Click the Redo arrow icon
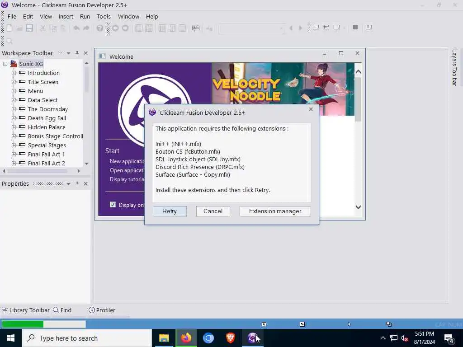Viewport: 463px width, 347px height. [x=86, y=28]
